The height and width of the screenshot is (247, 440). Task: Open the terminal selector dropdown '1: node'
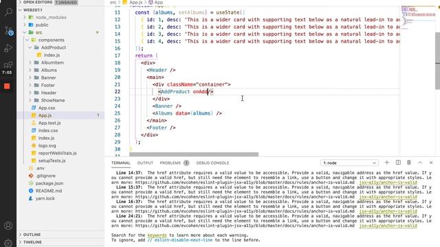pyautogui.click(x=349, y=163)
